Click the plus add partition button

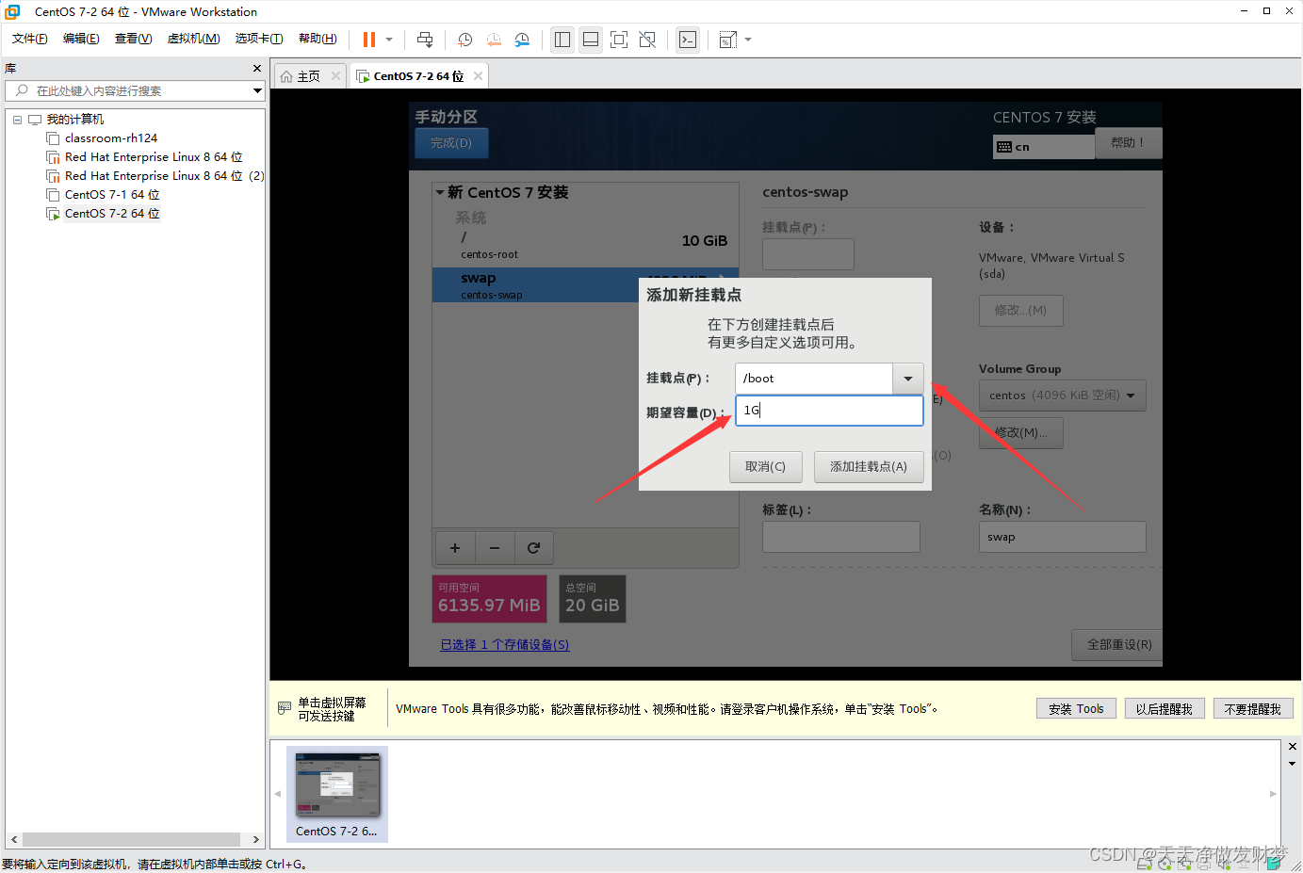455,548
